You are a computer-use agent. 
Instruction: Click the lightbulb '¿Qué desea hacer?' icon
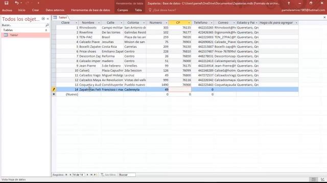tap(150, 10)
